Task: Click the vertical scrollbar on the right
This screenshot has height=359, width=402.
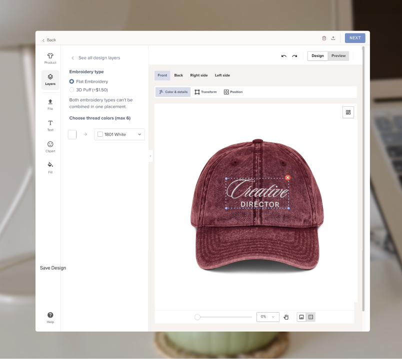Action: 363,178
